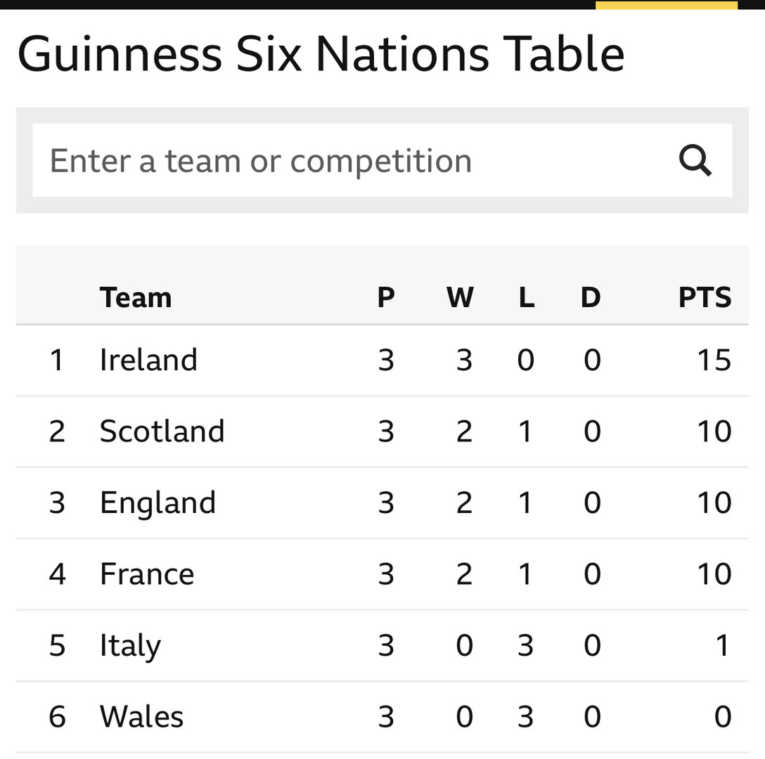Image resolution: width=765 pixels, height=759 pixels.
Task: Click the P played column header
Action: 386,297
